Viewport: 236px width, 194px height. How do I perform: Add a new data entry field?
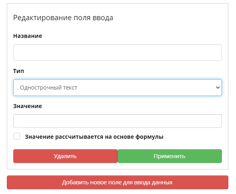click(x=118, y=182)
